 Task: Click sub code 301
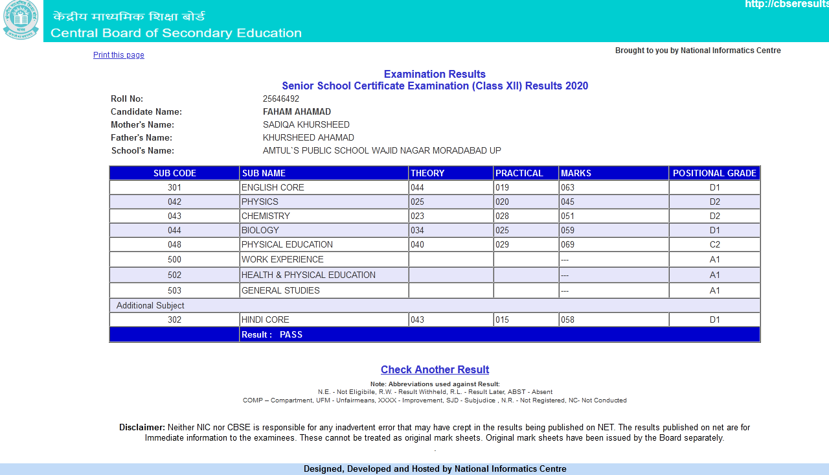(175, 187)
